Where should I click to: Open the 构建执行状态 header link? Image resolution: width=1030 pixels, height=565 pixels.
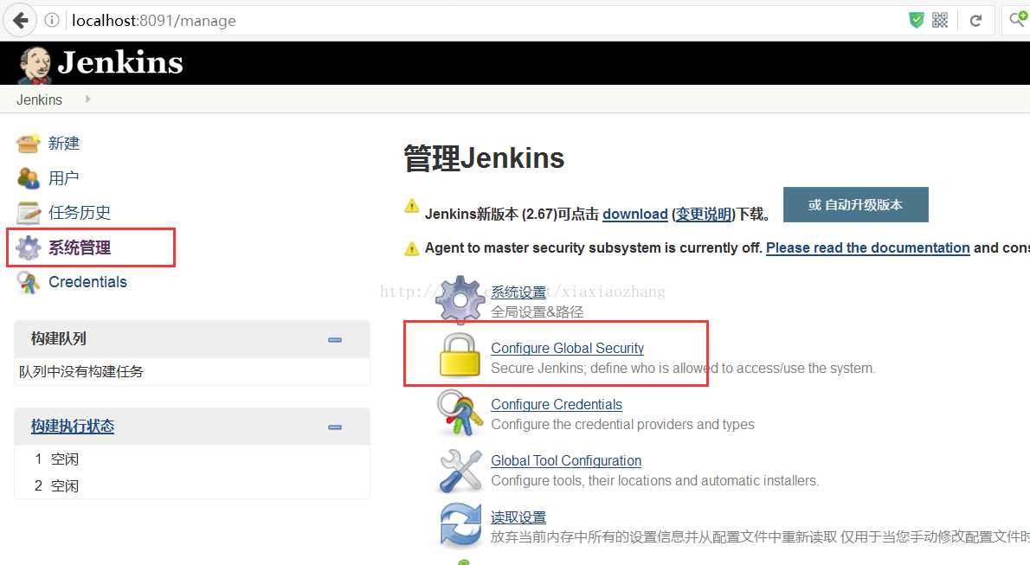(x=72, y=427)
